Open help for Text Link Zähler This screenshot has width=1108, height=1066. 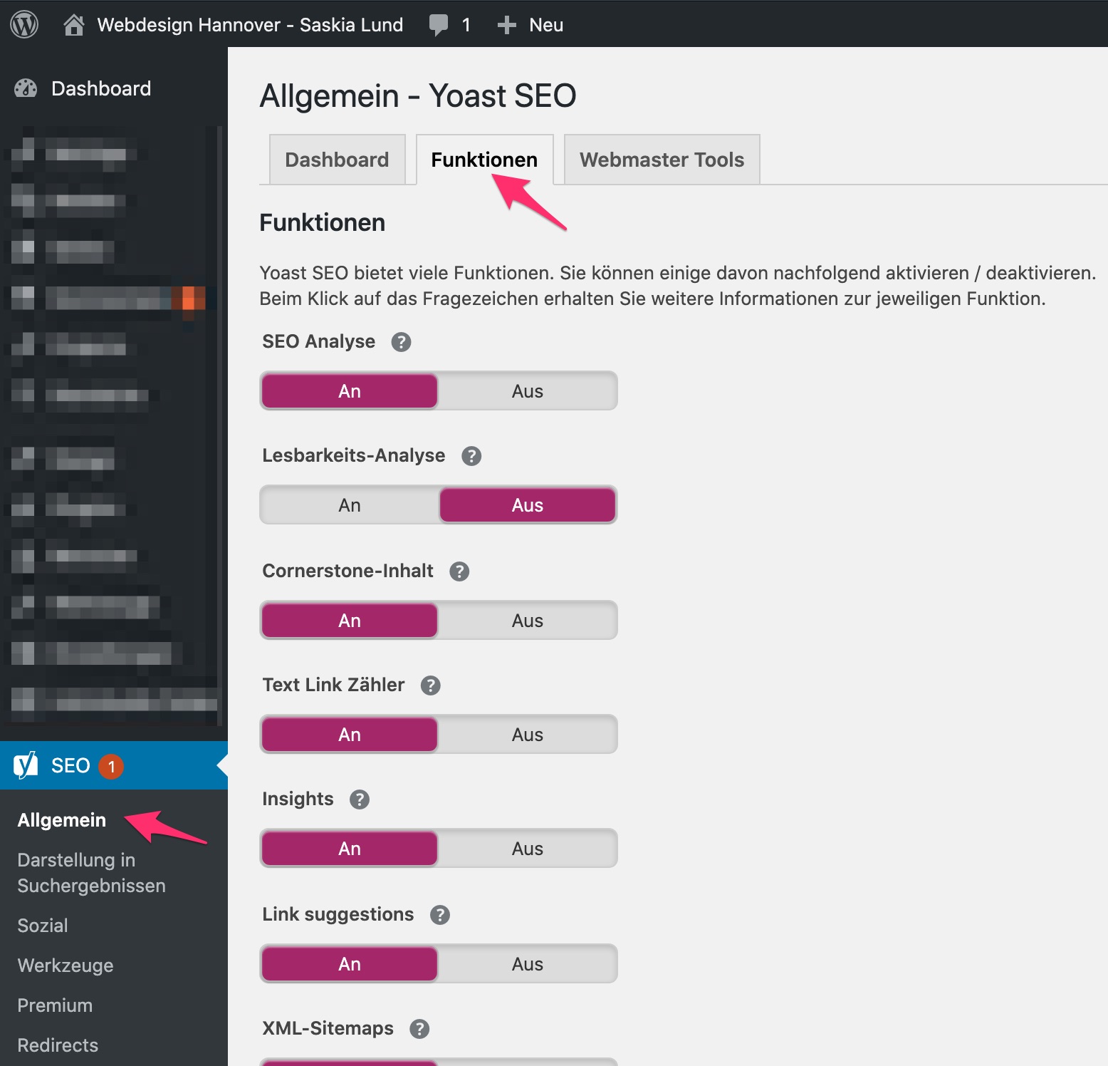[431, 685]
